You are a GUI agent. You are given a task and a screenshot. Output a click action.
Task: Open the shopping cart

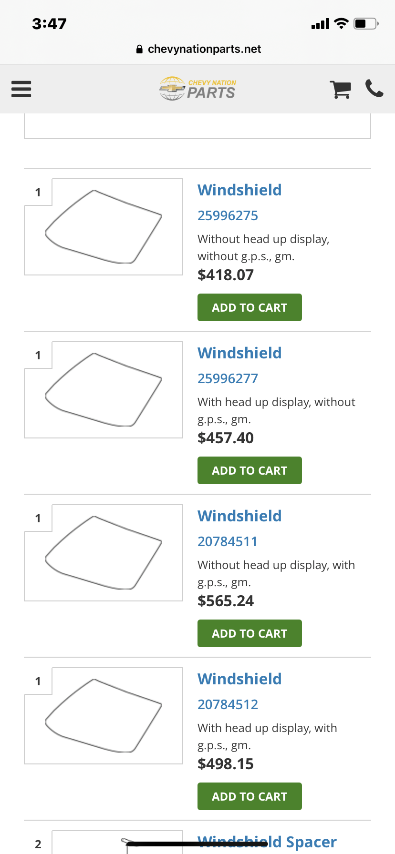(341, 89)
